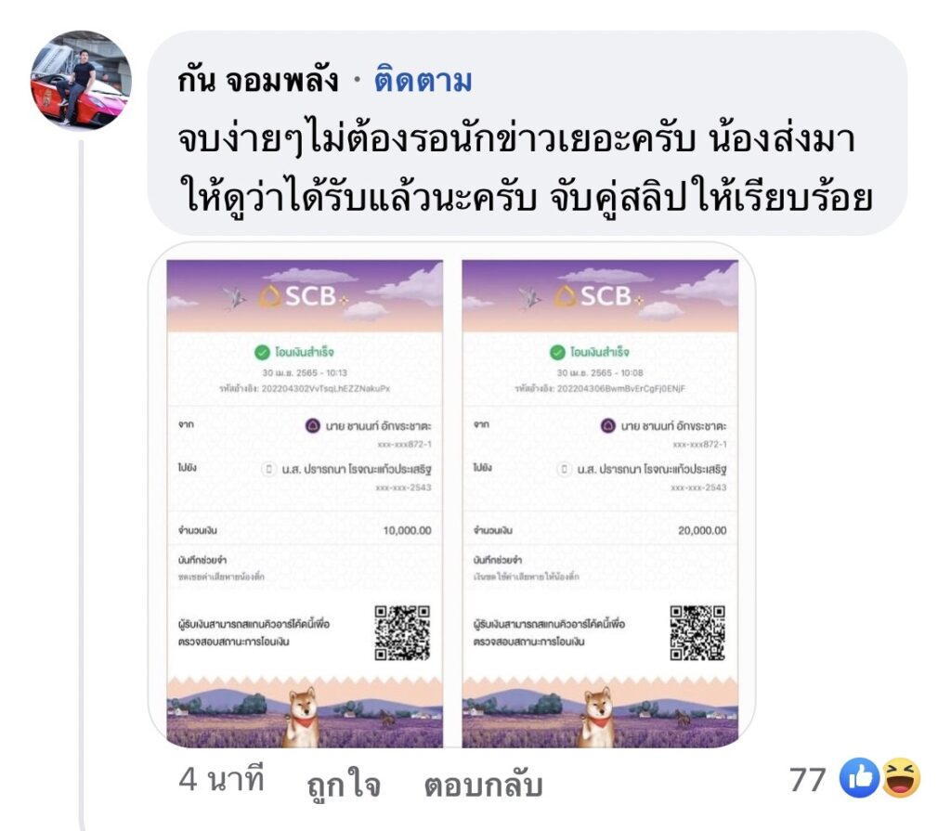Click the QR code on right slip

[697, 632]
